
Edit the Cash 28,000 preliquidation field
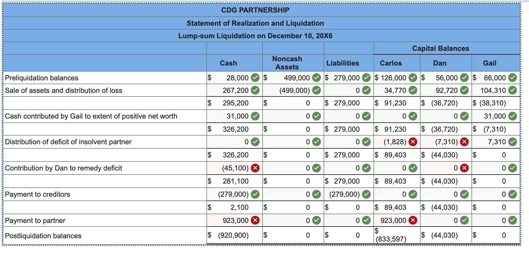click(235, 78)
